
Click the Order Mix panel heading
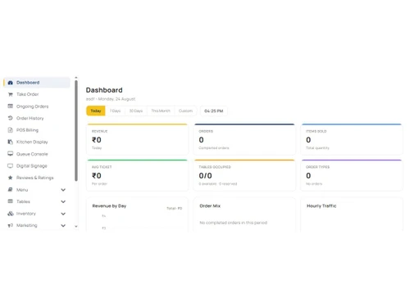(x=210, y=205)
